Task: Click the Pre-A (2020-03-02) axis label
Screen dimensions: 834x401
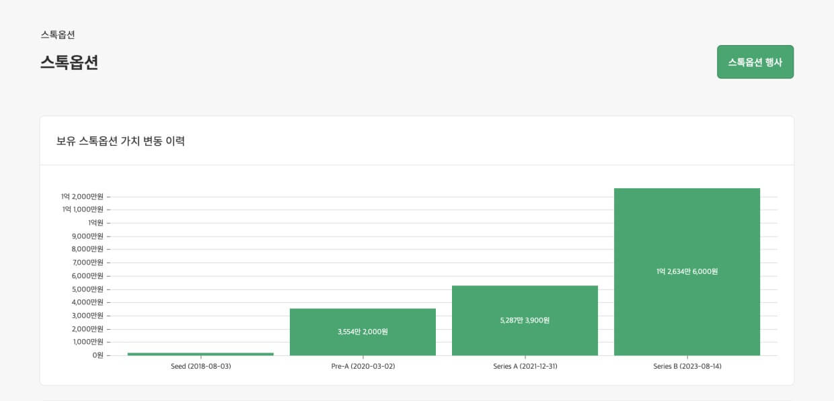Action: pyautogui.click(x=363, y=367)
